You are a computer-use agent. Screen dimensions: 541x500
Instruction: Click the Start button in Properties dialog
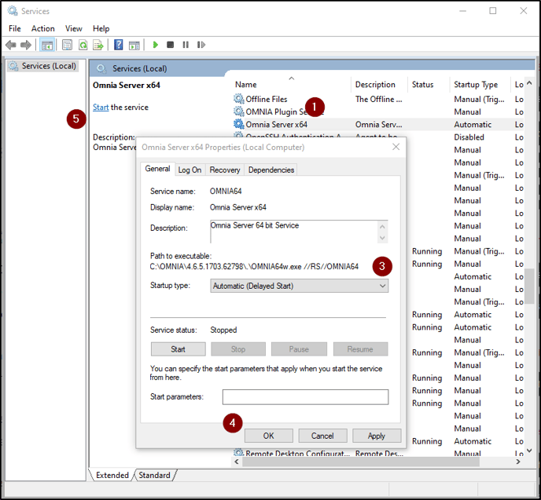pos(178,349)
